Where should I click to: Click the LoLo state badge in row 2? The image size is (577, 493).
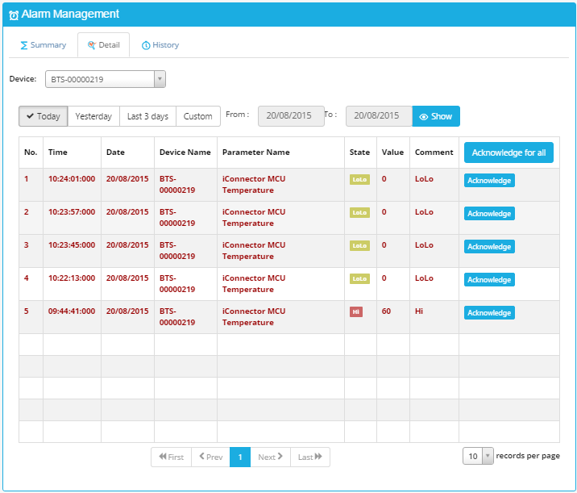click(359, 212)
